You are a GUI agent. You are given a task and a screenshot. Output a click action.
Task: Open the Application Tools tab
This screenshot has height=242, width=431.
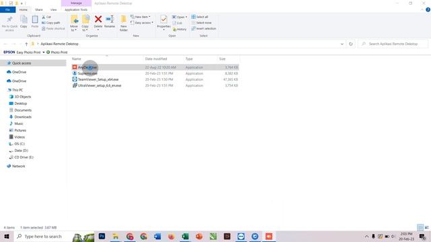point(76,9)
